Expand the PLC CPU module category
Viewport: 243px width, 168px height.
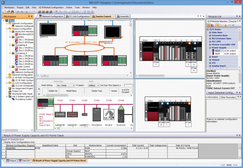pos(210,41)
